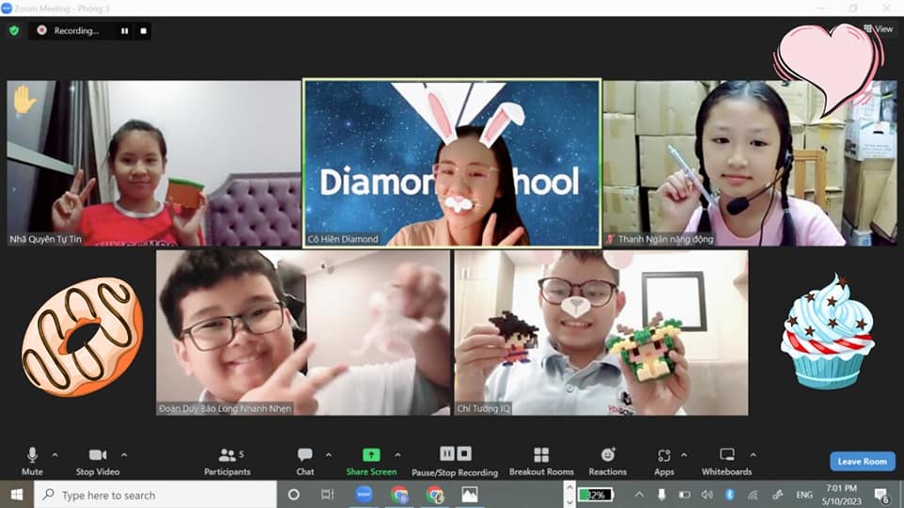
Task: Click the Leave Room button
Action: tap(862, 461)
